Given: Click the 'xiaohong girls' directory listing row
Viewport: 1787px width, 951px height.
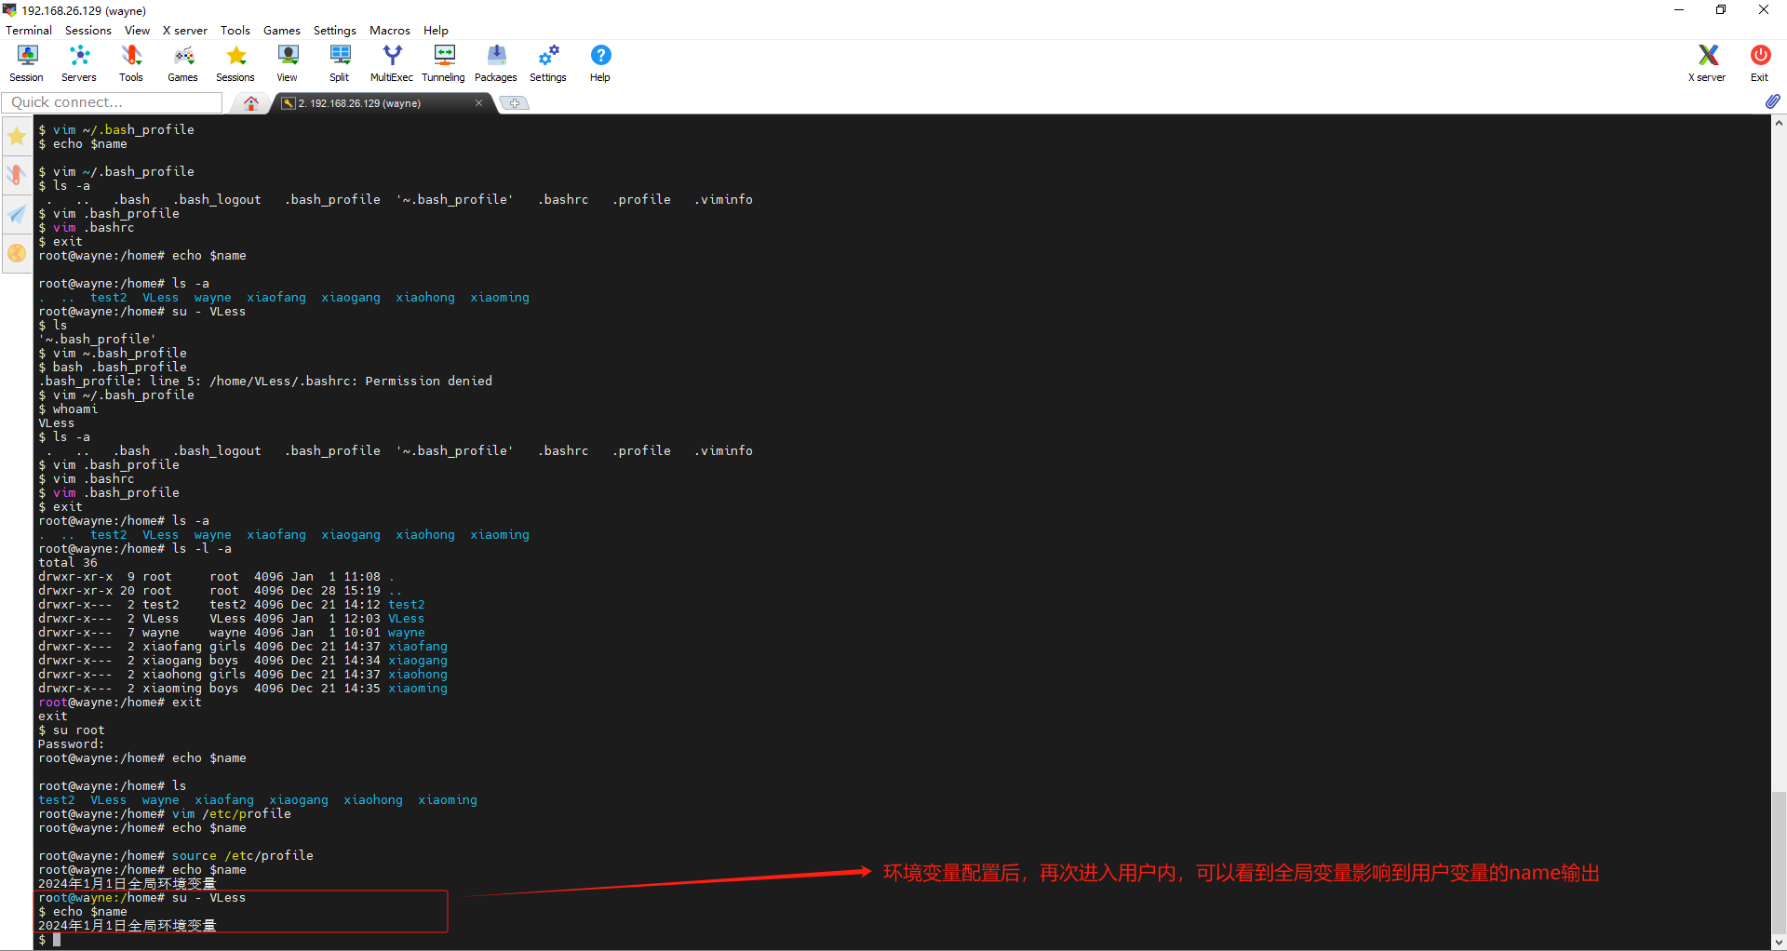Looking at the screenshot, I should coord(243,675).
